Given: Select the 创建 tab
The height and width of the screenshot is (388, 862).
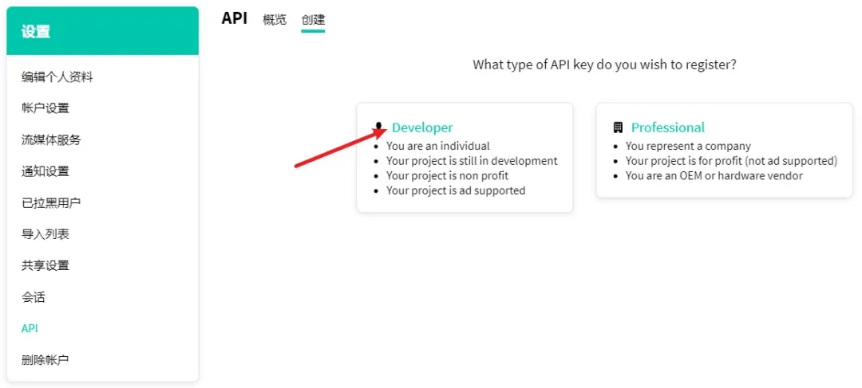Looking at the screenshot, I should click(x=313, y=20).
